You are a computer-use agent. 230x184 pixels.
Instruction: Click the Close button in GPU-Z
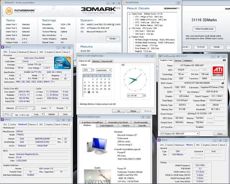(220, 134)
